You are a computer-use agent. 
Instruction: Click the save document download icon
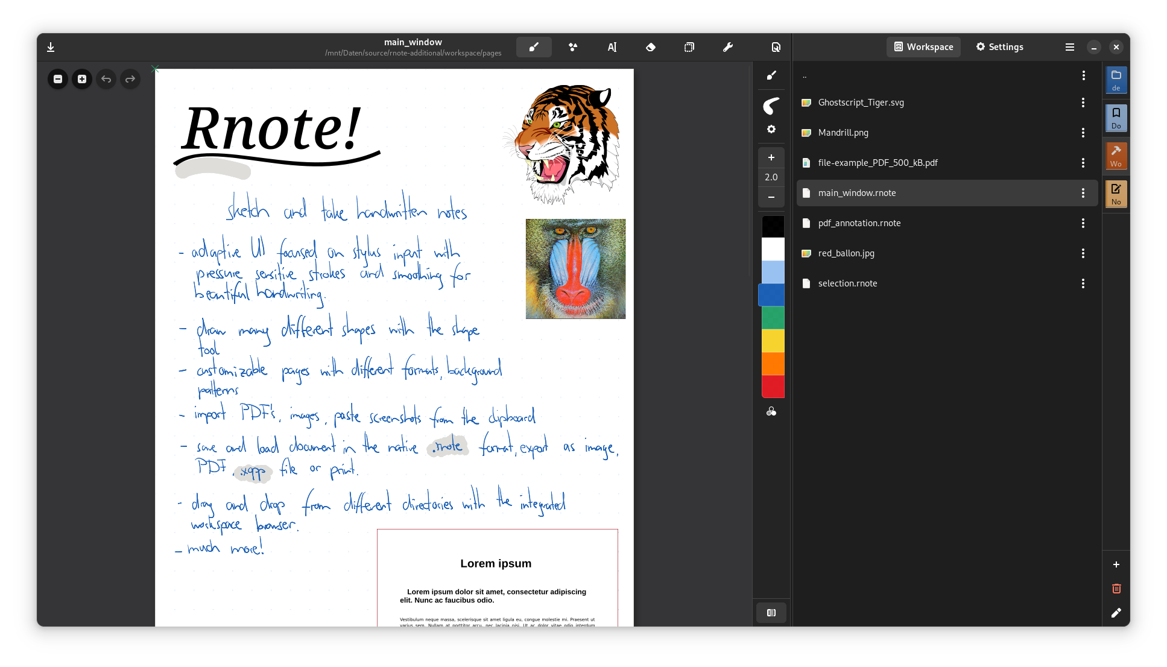51,47
